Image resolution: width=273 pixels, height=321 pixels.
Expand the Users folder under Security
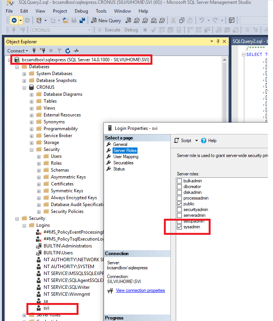point(39,157)
